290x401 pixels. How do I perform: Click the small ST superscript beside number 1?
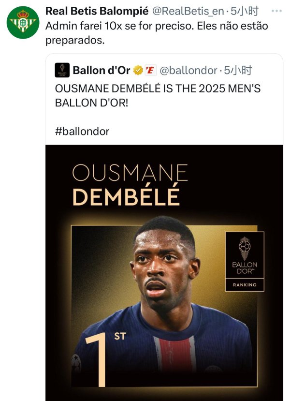[120, 336]
